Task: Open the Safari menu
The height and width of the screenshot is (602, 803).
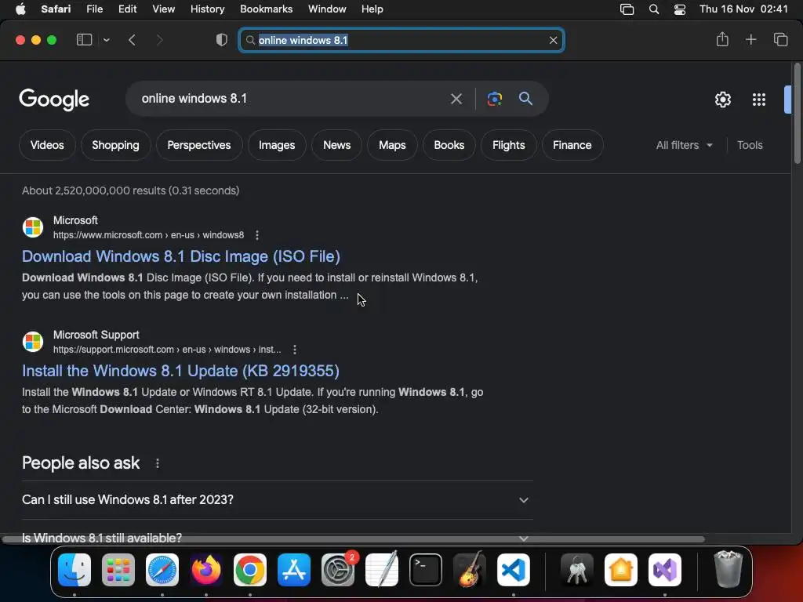Action: pos(56,9)
